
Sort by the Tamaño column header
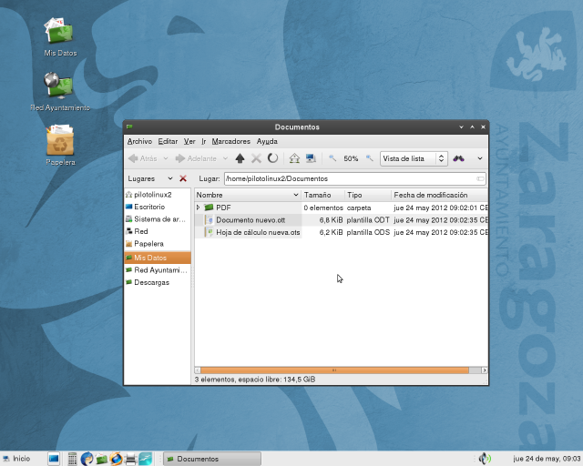pos(322,195)
